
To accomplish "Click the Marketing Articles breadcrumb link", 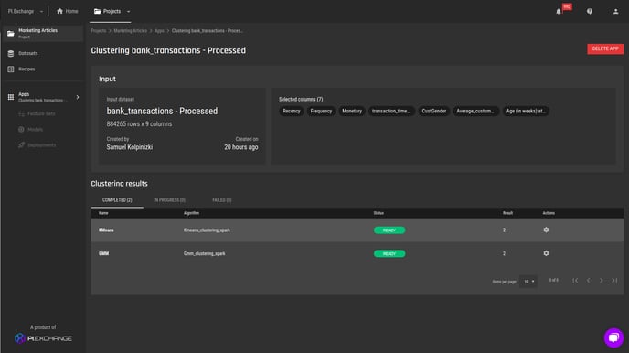I will click(x=131, y=31).
